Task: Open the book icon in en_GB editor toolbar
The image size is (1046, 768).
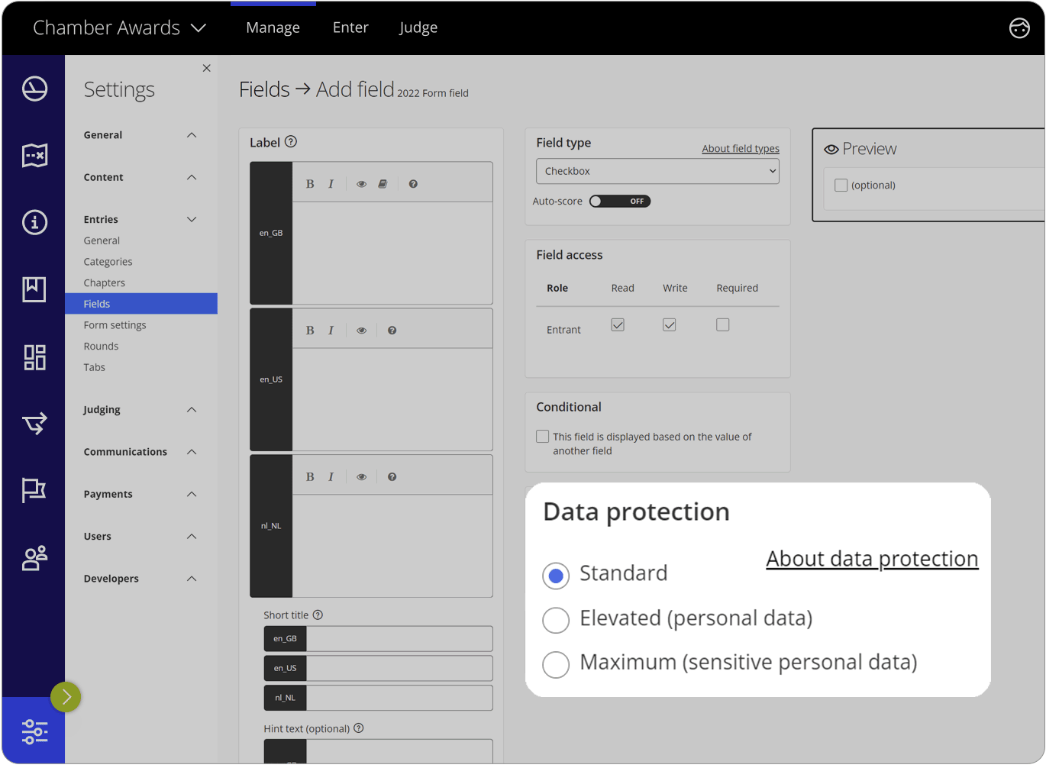Action: click(x=383, y=183)
